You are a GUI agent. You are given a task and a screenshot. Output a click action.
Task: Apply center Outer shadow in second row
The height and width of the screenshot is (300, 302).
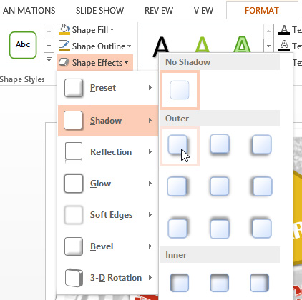point(220,186)
